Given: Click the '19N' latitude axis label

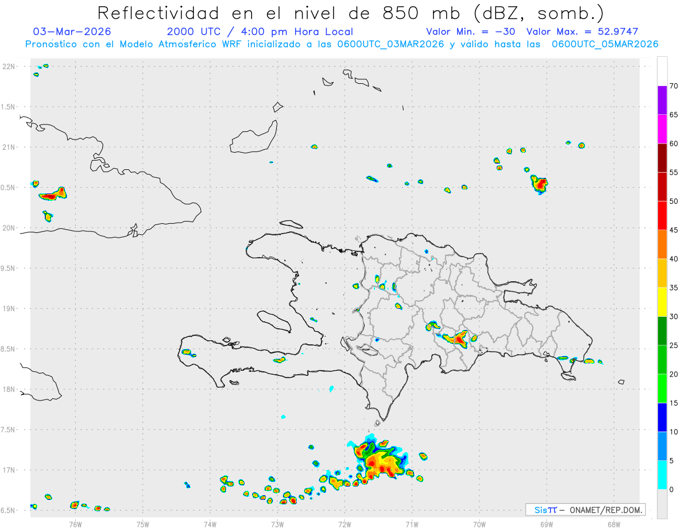Looking at the screenshot, I should click(9, 309).
